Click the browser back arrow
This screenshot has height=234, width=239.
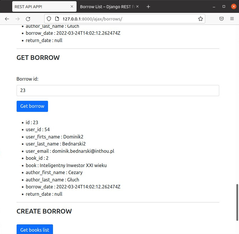[7, 19]
